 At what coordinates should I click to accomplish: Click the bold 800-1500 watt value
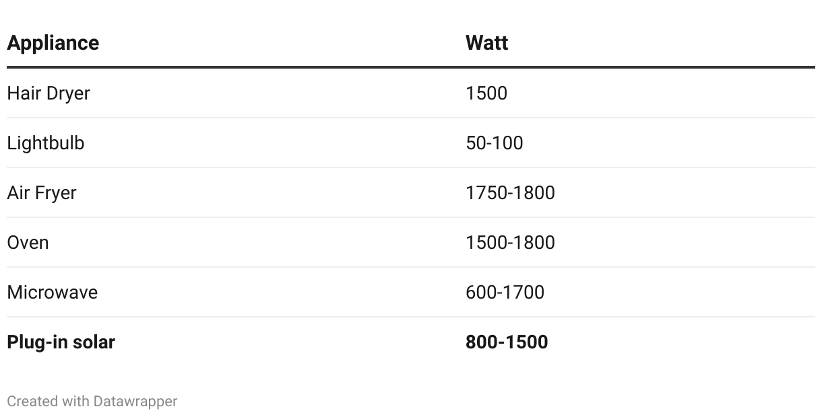pos(507,342)
